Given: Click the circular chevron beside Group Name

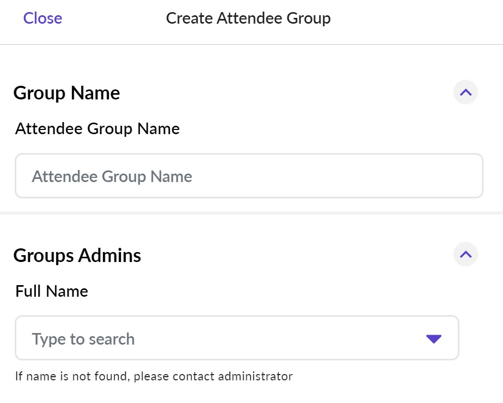Looking at the screenshot, I should 465,92.
